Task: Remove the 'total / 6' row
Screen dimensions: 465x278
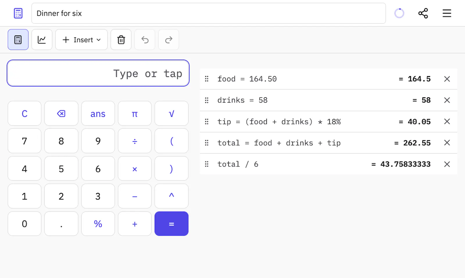Action: pyautogui.click(x=447, y=164)
